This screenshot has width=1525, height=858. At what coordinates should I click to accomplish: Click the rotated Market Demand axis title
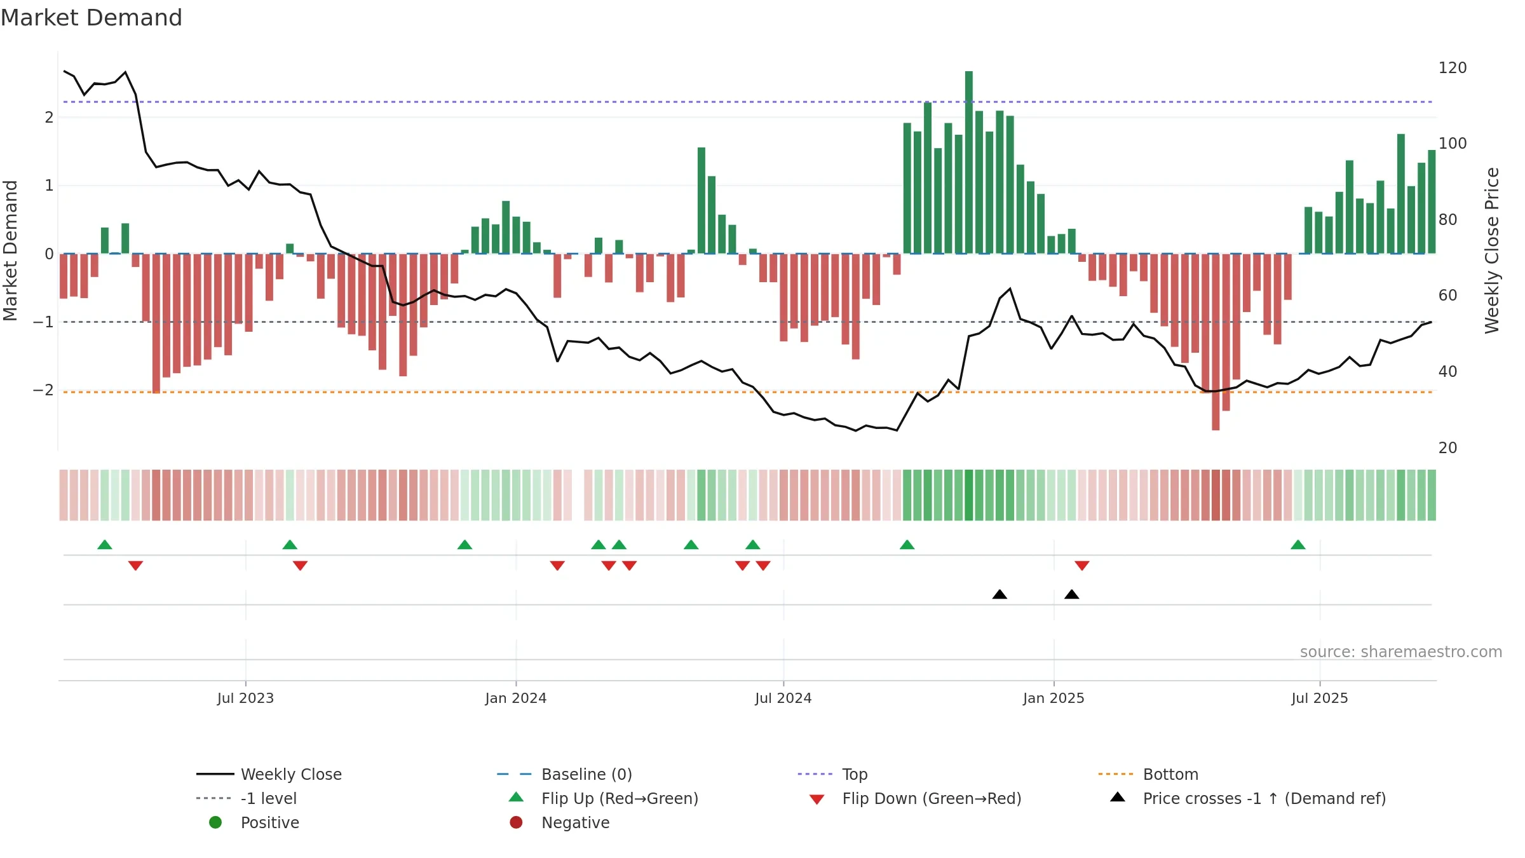point(10,250)
